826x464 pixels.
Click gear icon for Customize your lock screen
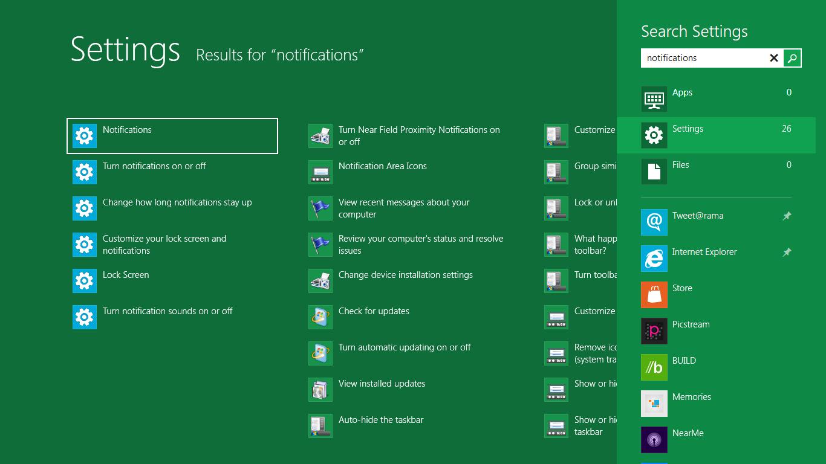click(x=85, y=245)
